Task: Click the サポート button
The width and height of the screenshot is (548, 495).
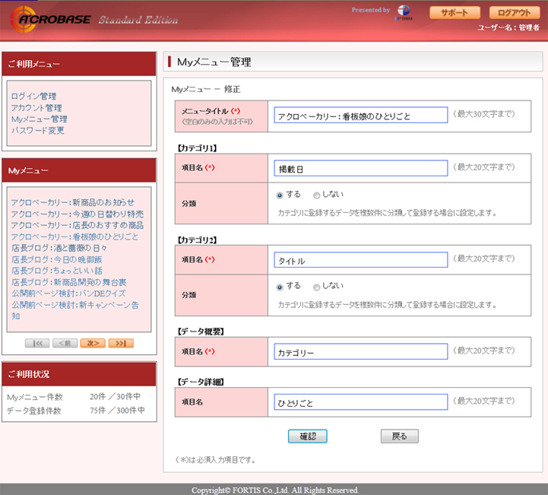Action: [455, 13]
